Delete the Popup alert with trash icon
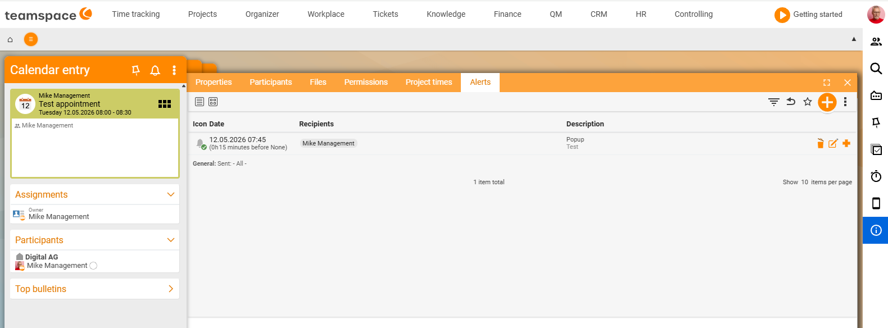Screen dimensions: 888x328 pyautogui.click(x=821, y=143)
